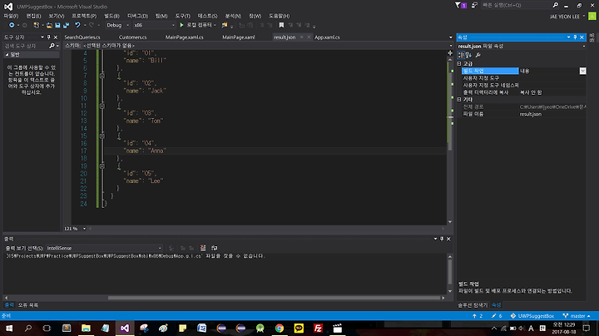This screenshot has height=336, width=599.
Task: Click the undo toolbar icon
Action: tap(77, 25)
